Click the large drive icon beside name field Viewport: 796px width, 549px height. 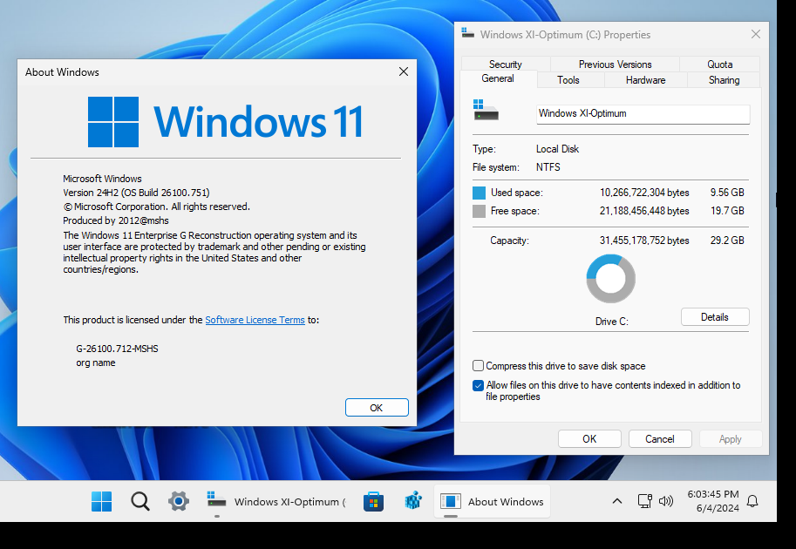pyautogui.click(x=486, y=110)
